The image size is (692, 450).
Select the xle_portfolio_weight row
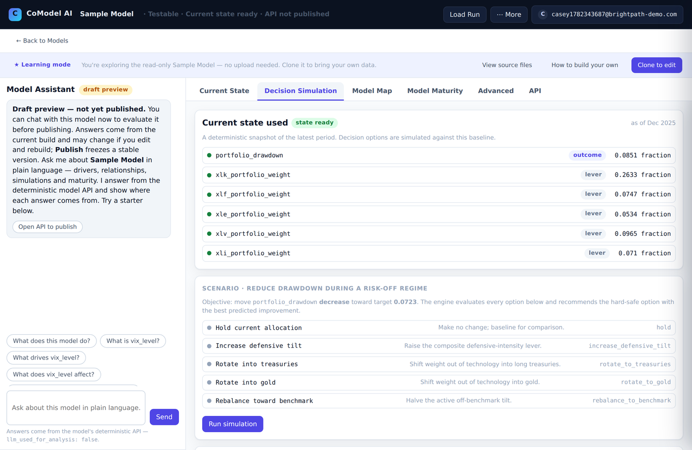(439, 214)
